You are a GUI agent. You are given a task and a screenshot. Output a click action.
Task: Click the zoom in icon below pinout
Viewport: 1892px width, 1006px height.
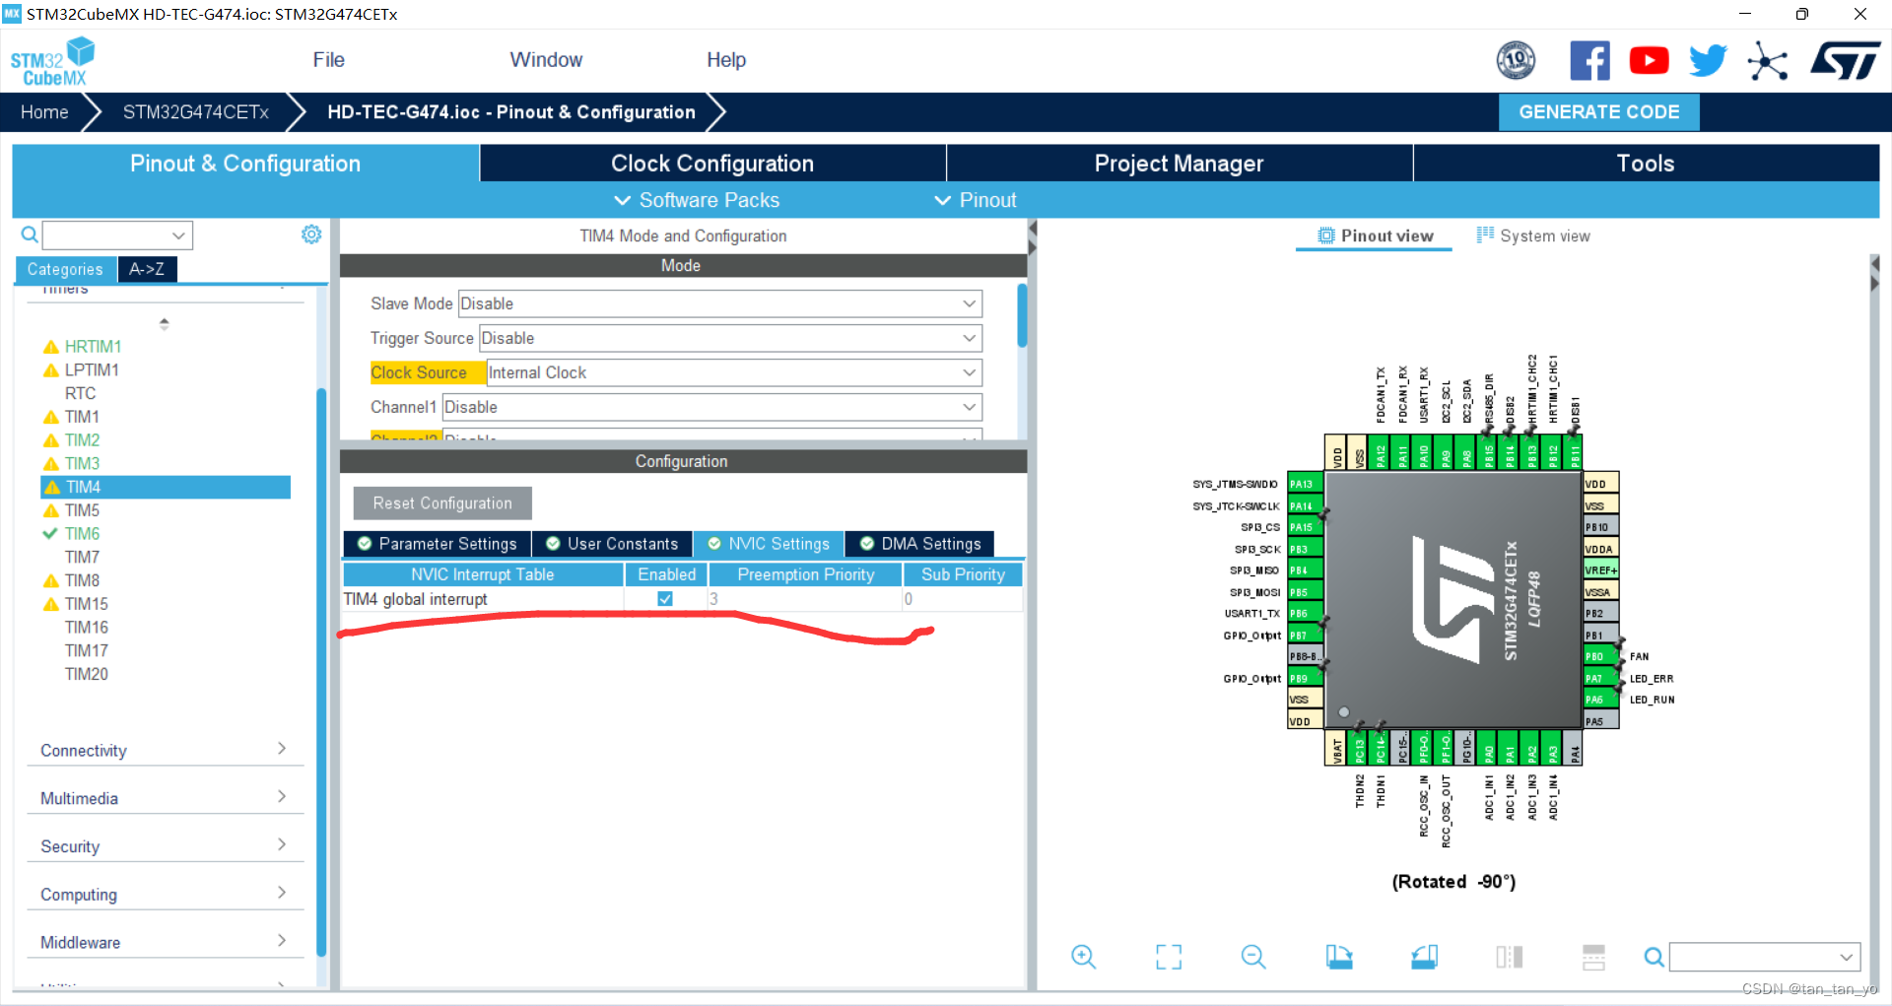coord(1083,956)
